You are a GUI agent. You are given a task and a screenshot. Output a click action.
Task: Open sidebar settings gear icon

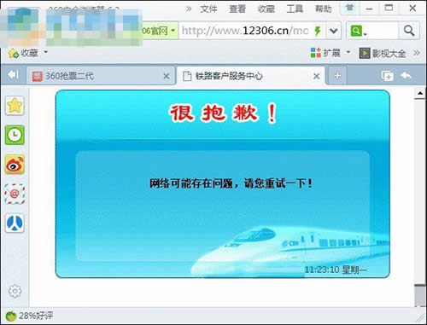tap(15, 291)
